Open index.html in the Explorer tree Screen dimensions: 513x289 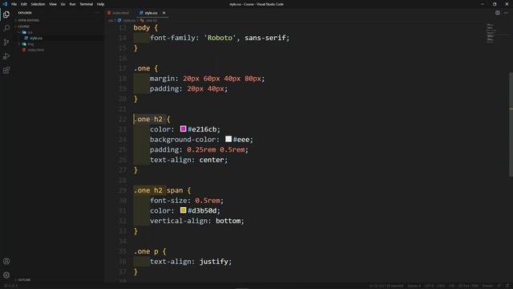(x=36, y=50)
